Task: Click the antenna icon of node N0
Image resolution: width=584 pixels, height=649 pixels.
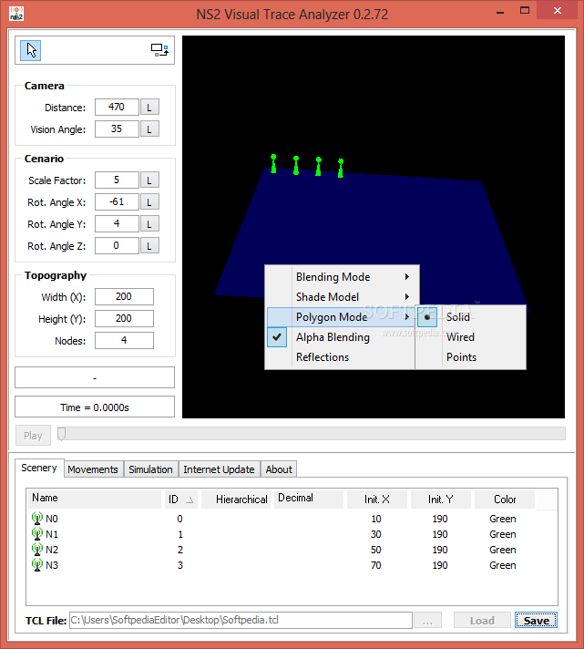Action: click(37, 519)
